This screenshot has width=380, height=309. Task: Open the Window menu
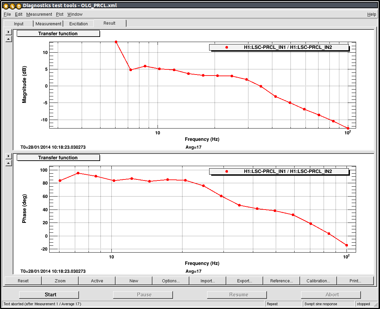(75, 14)
